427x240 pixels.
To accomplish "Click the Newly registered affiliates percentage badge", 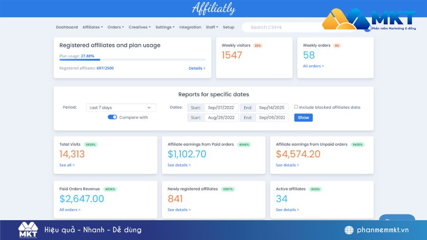I will tap(228, 189).
